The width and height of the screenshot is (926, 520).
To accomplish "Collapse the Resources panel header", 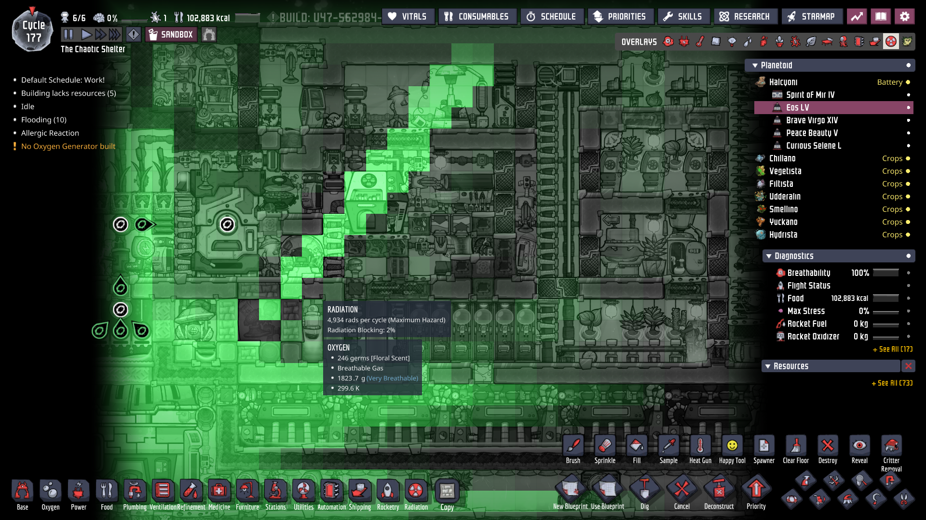I will [768, 366].
